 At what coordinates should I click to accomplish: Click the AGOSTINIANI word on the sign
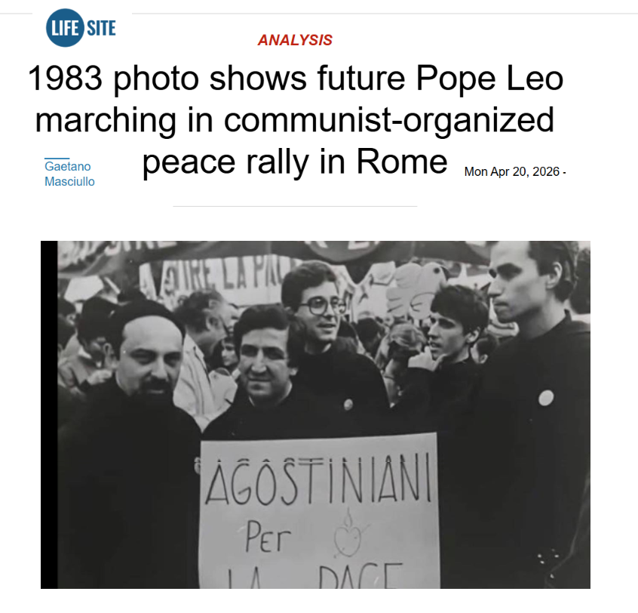[318, 482]
